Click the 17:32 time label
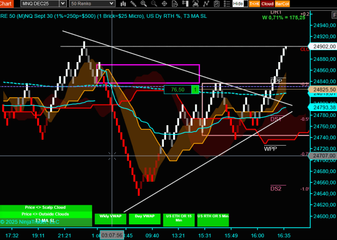Screen dimensions: 337x240 (12, 236)
